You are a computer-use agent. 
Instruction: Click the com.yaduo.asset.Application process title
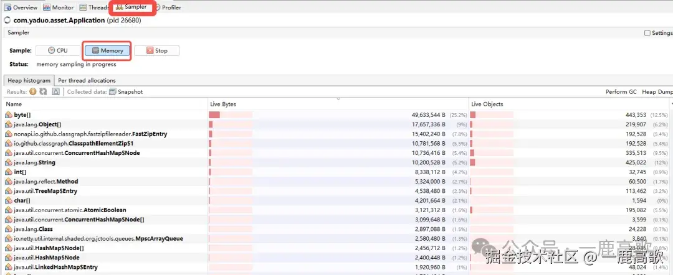click(59, 20)
